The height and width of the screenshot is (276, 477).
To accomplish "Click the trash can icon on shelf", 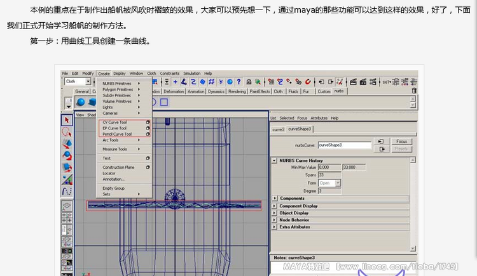I will point(414,91).
